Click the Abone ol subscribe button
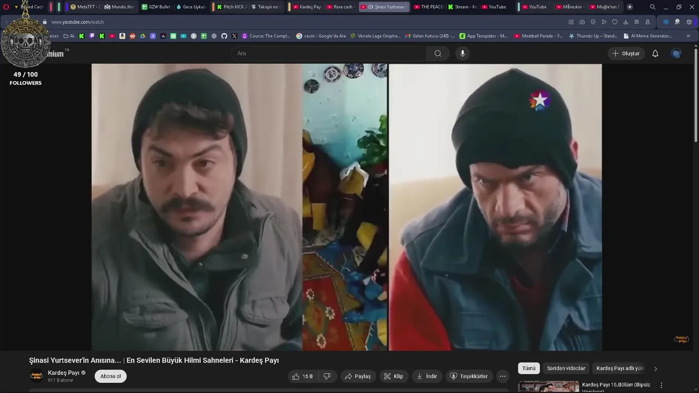699x393 pixels. pyautogui.click(x=110, y=376)
